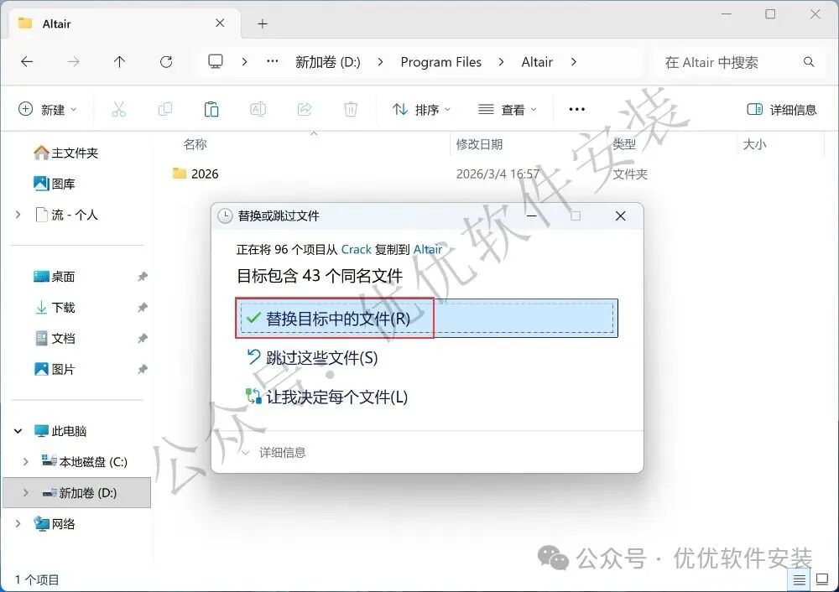Add a new tab with plus
839x592 pixels.
[x=262, y=23]
